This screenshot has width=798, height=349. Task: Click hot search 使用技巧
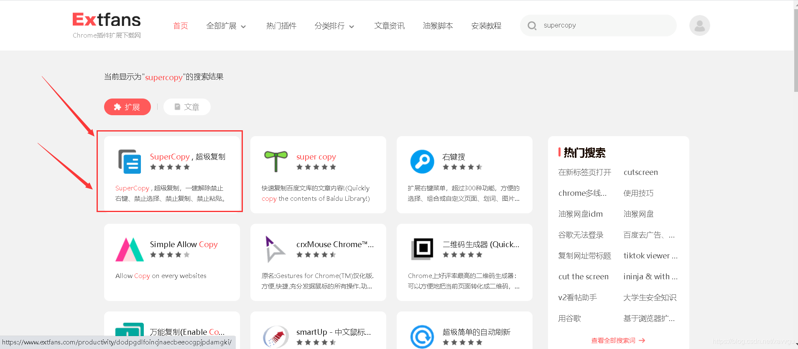pos(638,193)
